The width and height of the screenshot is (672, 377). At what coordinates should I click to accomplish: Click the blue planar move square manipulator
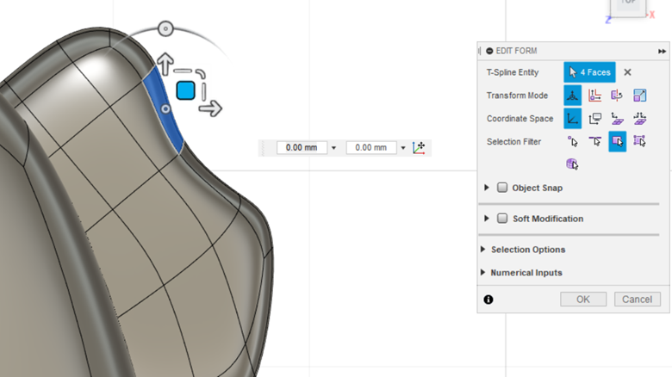185,90
